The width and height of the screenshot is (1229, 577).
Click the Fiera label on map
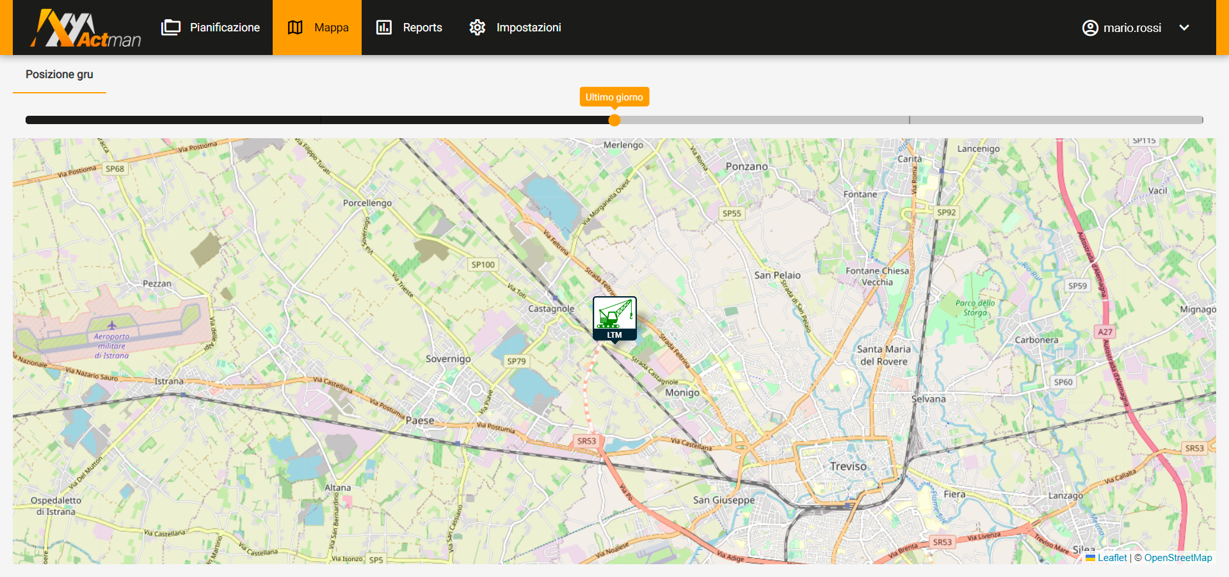(x=954, y=494)
